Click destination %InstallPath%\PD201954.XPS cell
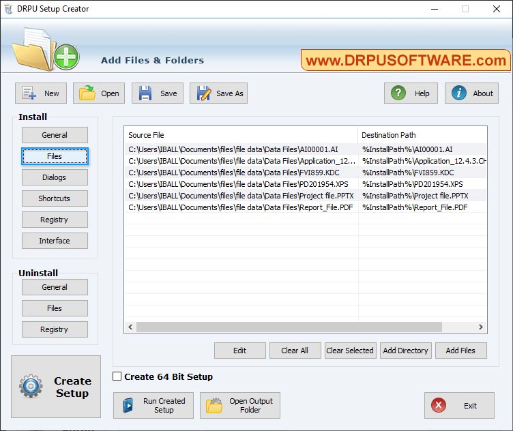This screenshot has height=431, width=513. (x=422, y=184)
